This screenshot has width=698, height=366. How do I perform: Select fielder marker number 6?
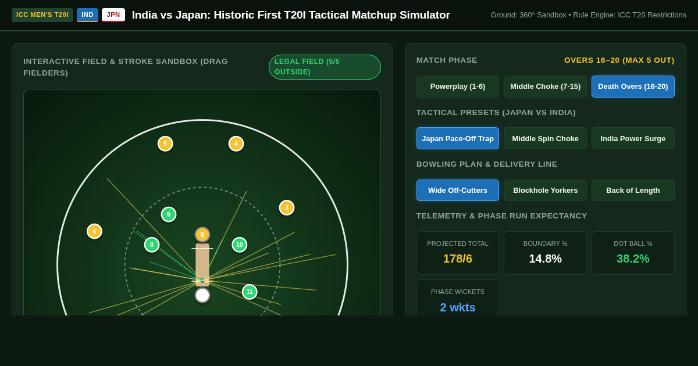tap(94, 231)
